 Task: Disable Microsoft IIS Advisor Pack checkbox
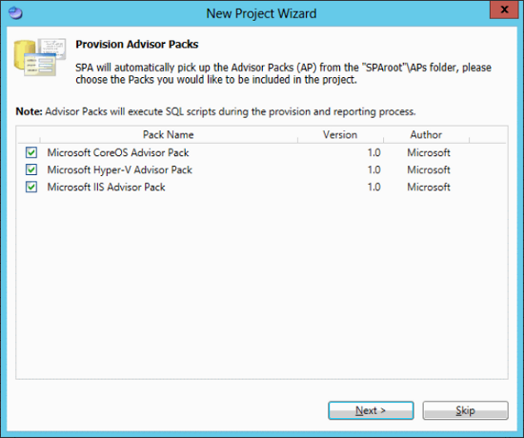pos(31,187)
